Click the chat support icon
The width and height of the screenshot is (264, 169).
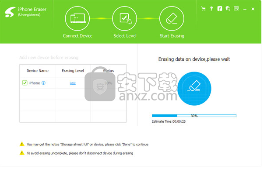[228, 9]
